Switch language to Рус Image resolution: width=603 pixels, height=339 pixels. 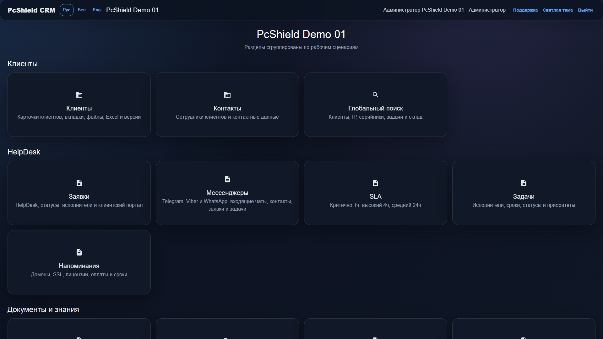click(x=67, y=10)
